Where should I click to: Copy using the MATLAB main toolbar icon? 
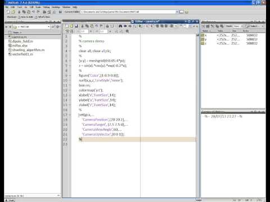click(24, 12)
